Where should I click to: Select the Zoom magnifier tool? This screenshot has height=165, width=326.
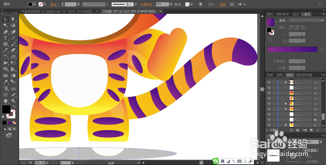tap(13, 101)
